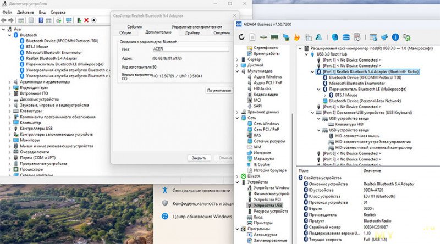
Task: Click the red X remove device icon
Action: point(86,20)
